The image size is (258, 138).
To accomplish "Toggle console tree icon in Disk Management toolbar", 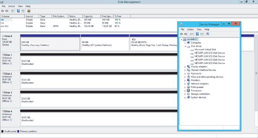I will click(x=13, y=11).
